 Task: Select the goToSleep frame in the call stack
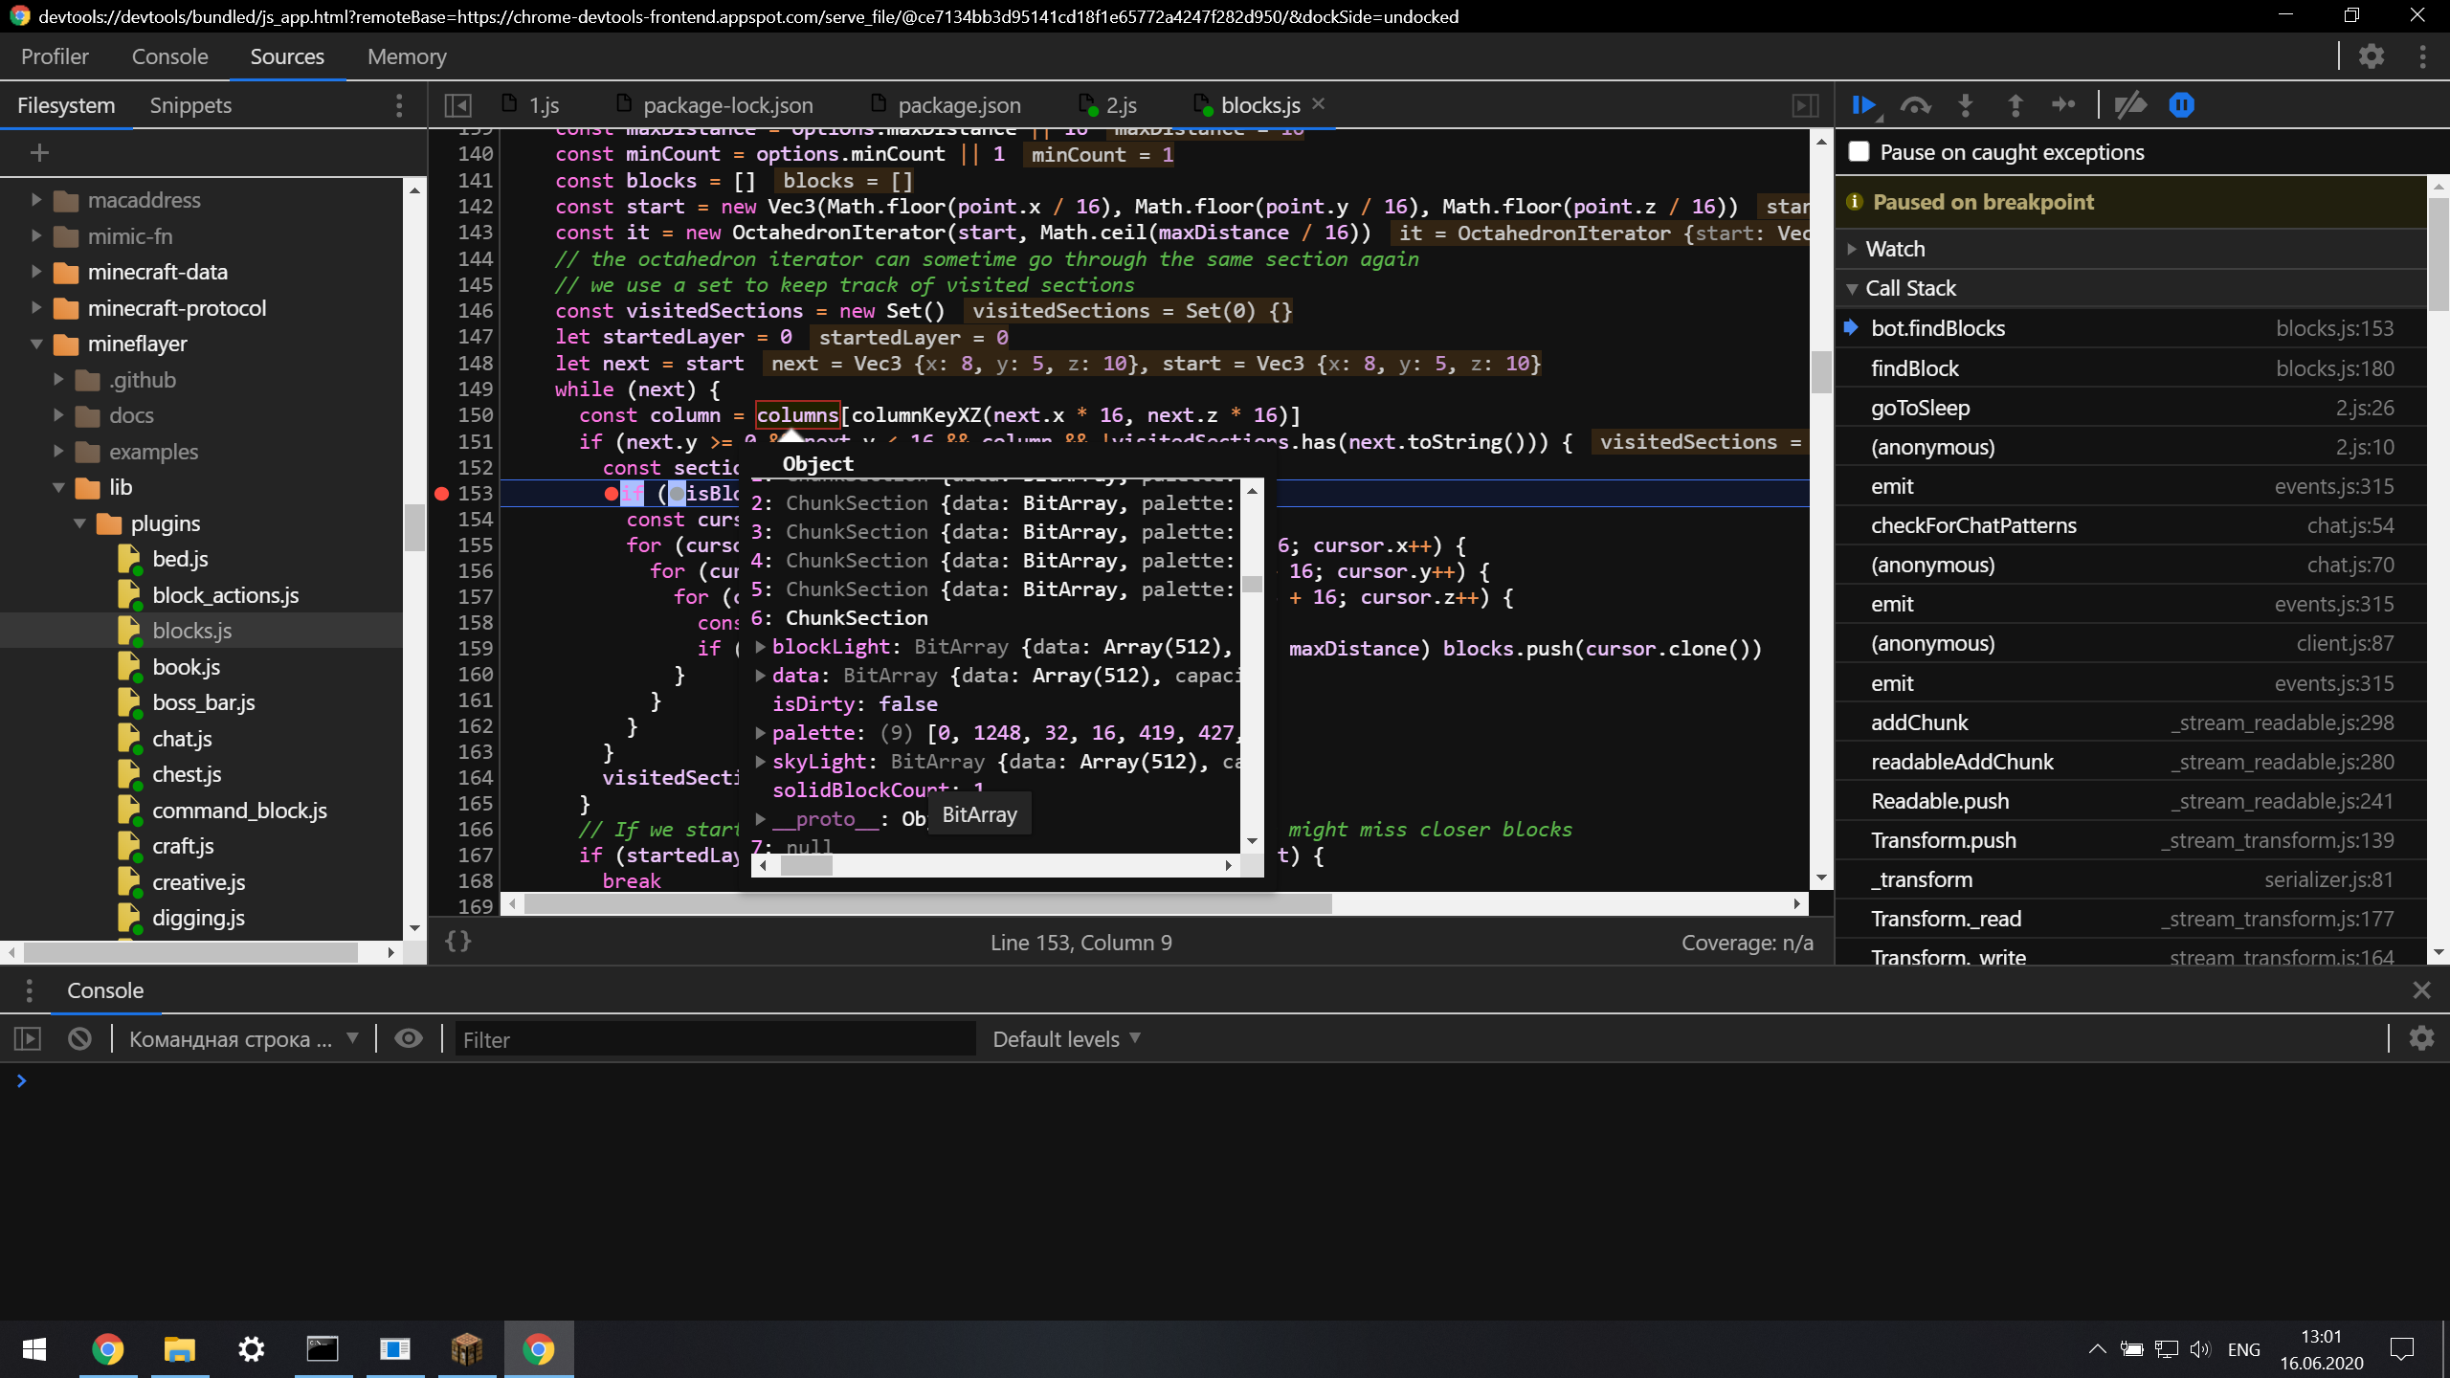[x=1920, y=407]
